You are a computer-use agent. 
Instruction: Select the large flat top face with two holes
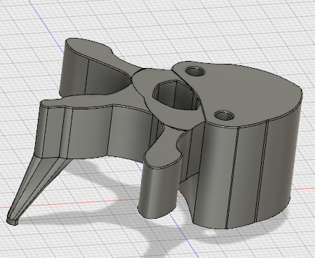point(243,93)
